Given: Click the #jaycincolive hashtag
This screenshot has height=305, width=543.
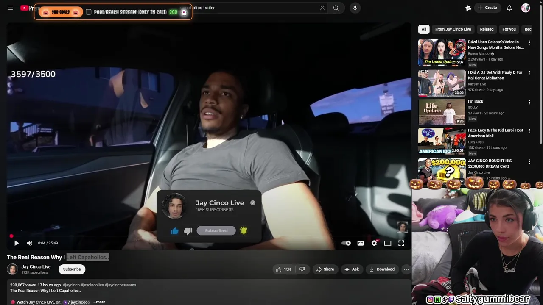Looking at the screenshot, I should 92,285.
